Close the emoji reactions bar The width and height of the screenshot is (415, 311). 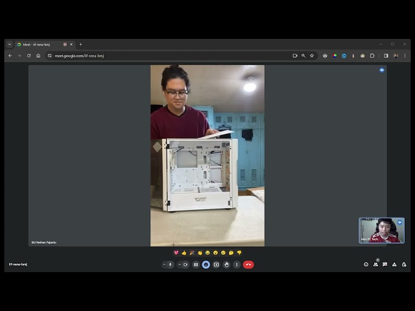pyautogui.click(x=206, y=264)
